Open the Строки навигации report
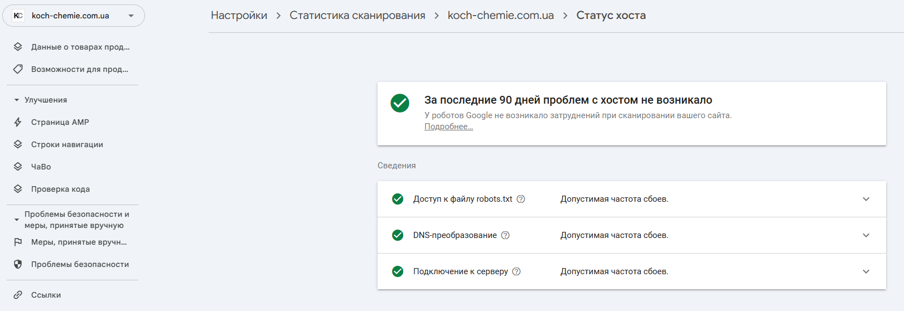The image size is (904, 311). (67, 144)
